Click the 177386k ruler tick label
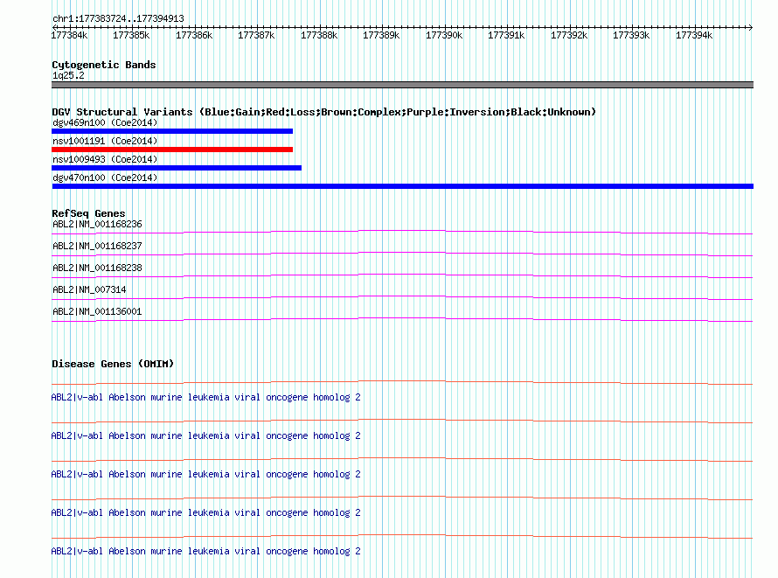This screenshot has height=578, width=778. (x=194, y=35)
